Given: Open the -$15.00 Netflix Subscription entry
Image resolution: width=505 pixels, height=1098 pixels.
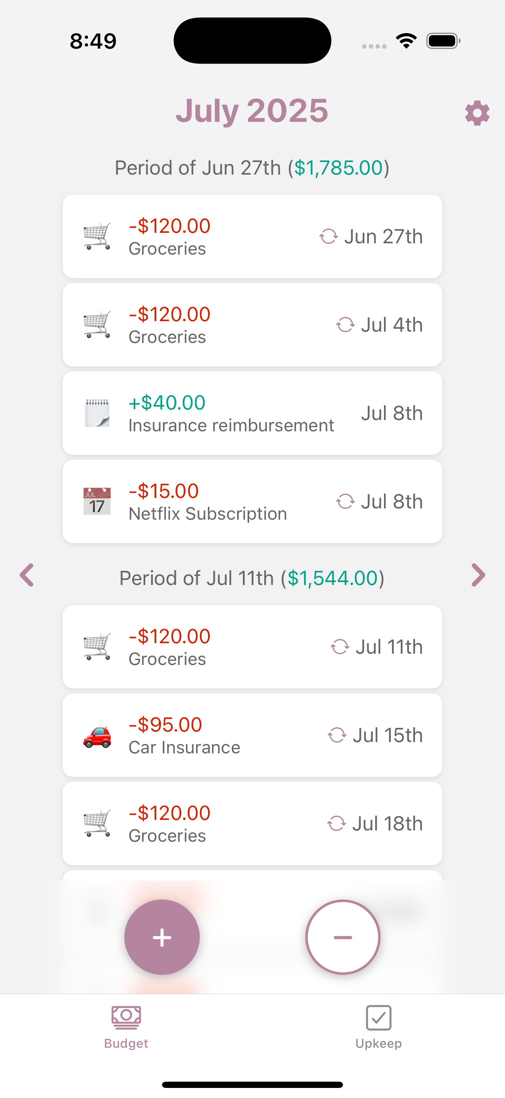Looking at the screenshot, I should (x=252, y=501).
